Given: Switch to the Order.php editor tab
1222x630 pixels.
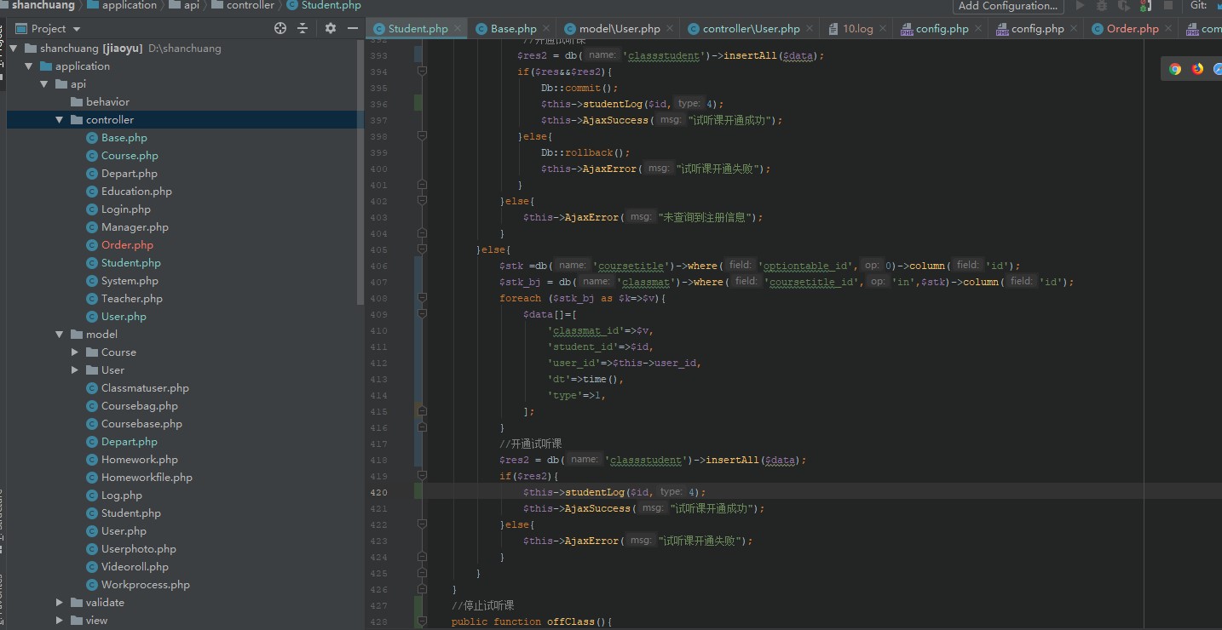Looking at the screenshot, I should pos(1132,28).
